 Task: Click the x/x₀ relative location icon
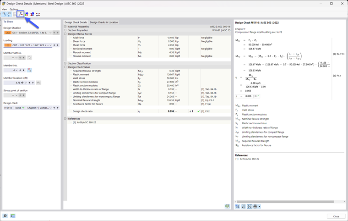[38, 83]
